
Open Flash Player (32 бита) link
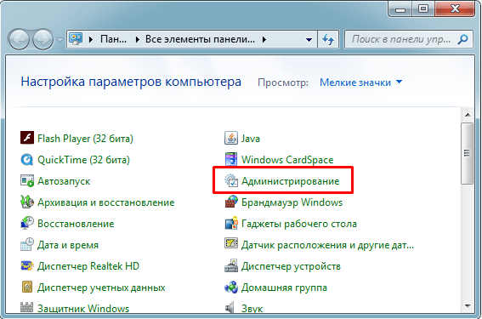click(x=85, y=139)
